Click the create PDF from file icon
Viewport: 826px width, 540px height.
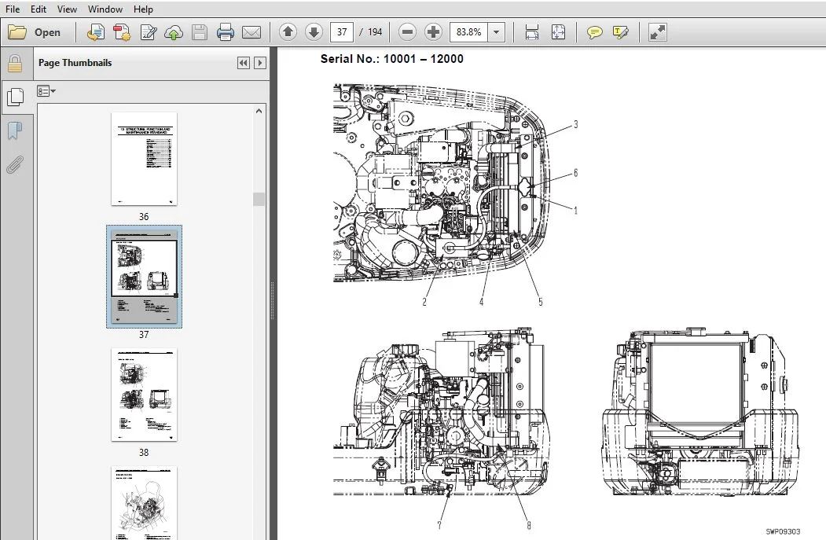coord(95,32)
